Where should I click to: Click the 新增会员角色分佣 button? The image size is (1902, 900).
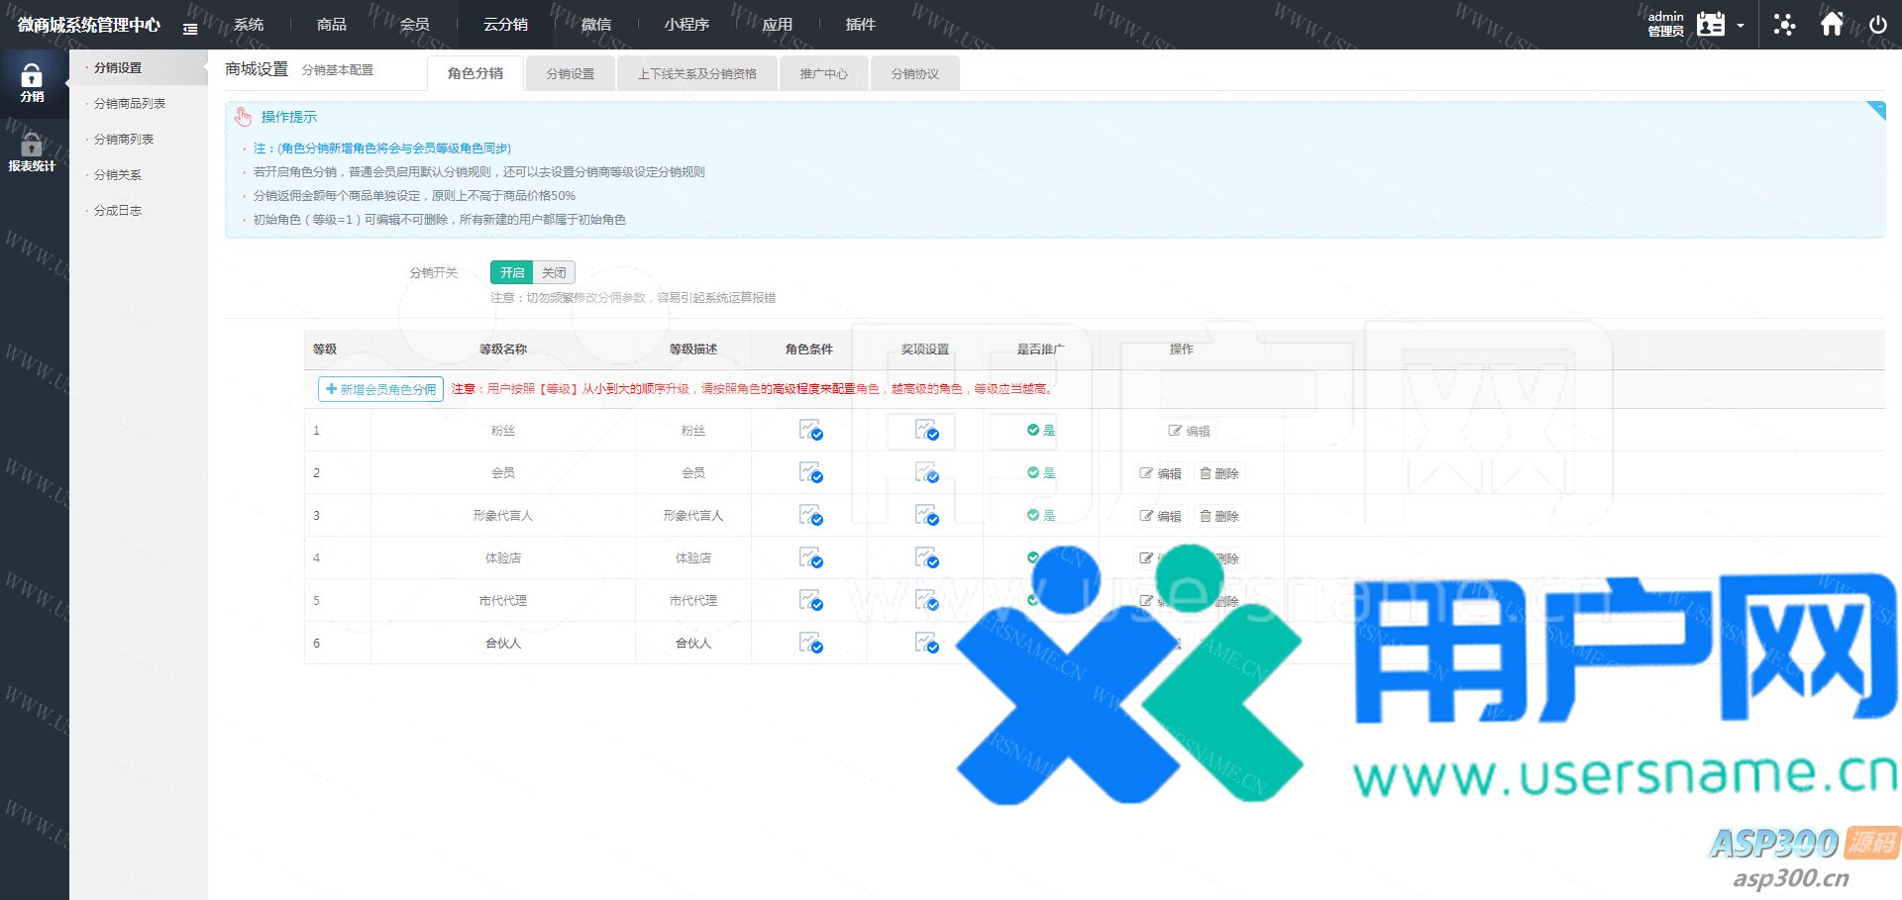[380, 389]
